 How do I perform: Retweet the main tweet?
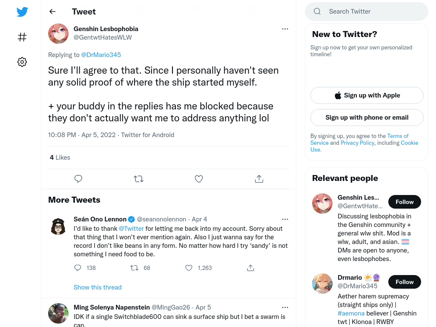[138, 179]
